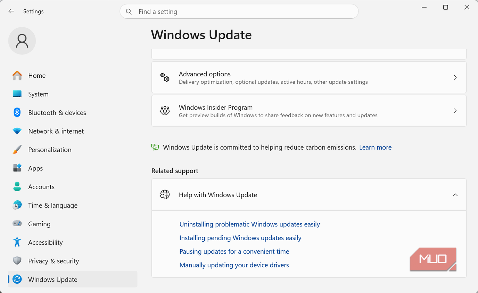Click the back arrow in Settings header
Image resolution: width=478 pixels, height=293 pixels.
click(x=11, y=11)
